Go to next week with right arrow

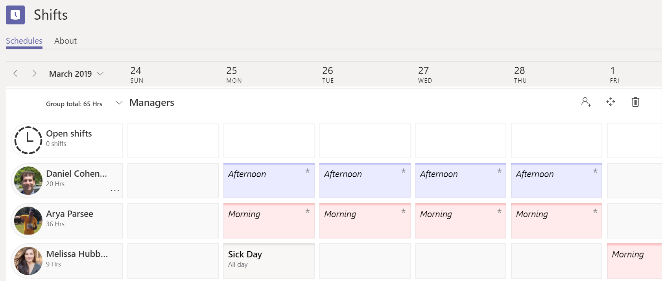click(x=34, y=74)
